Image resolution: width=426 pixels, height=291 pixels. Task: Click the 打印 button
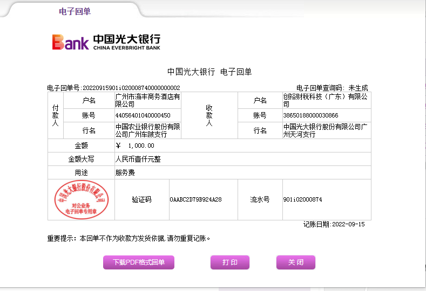coord(230,262)
